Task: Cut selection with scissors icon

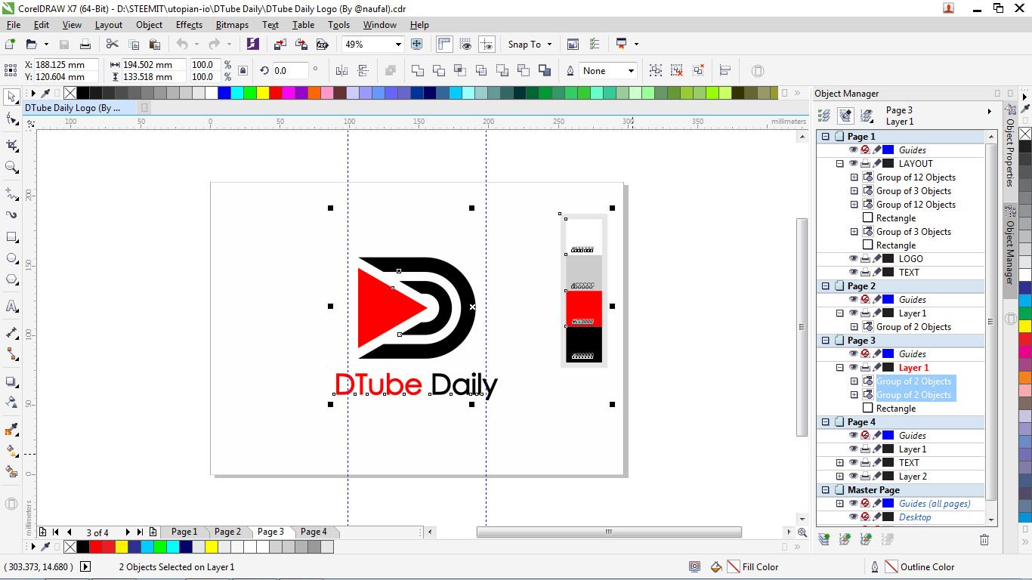Action: coord(113,45)
